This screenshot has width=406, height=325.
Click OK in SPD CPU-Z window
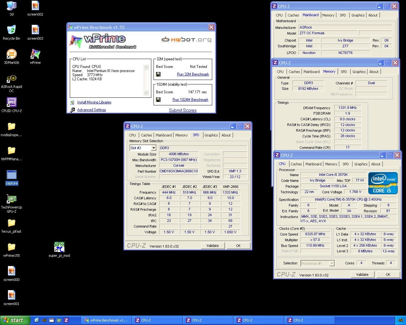(x=238, y=246)
